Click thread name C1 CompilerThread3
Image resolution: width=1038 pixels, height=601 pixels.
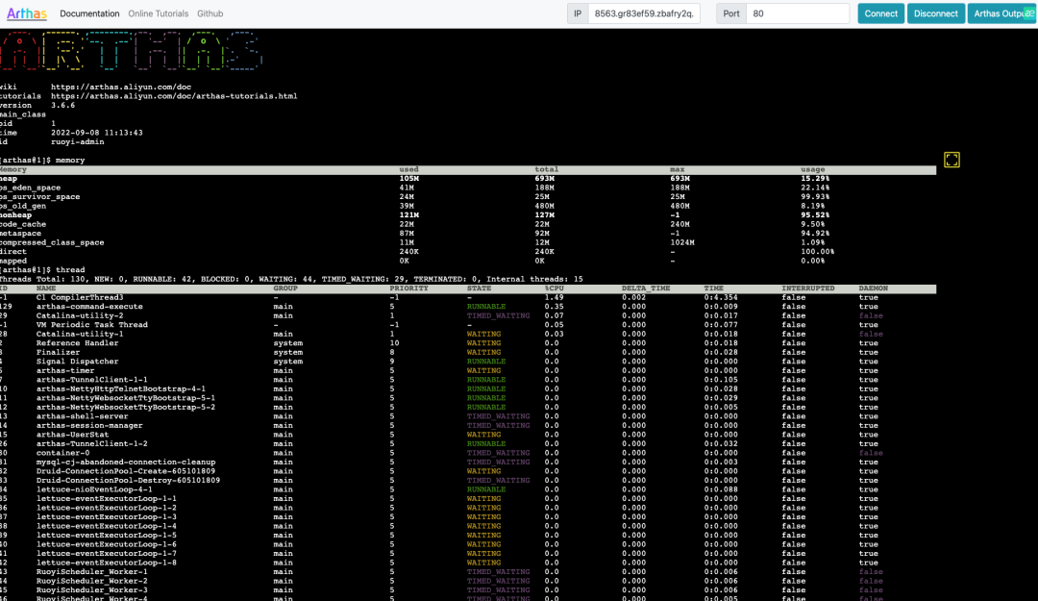click(80, 297)
